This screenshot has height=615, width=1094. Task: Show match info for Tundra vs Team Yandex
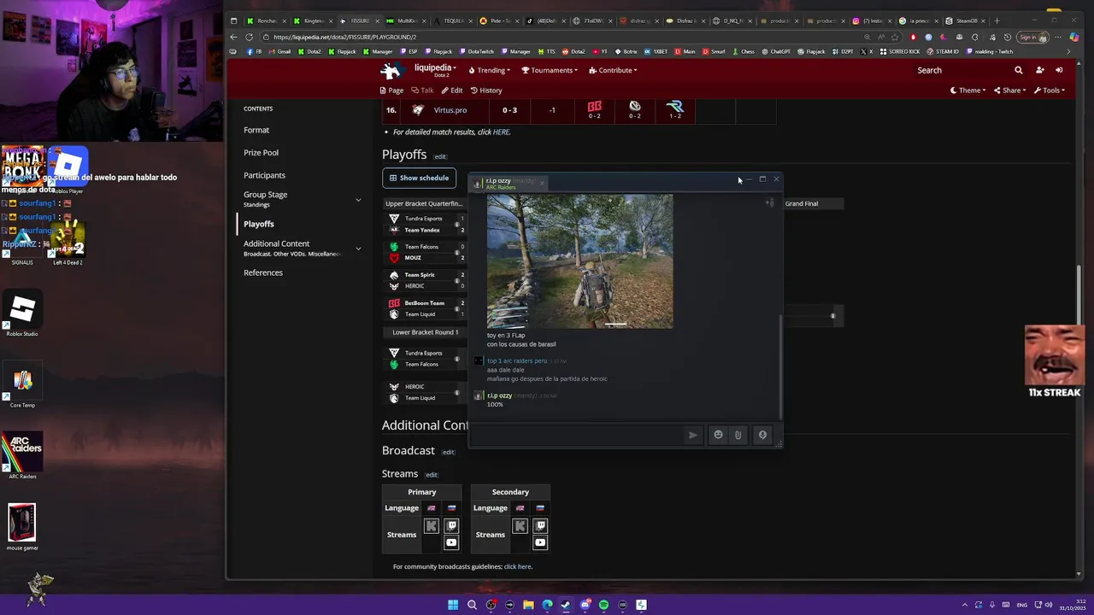(456, 225)
